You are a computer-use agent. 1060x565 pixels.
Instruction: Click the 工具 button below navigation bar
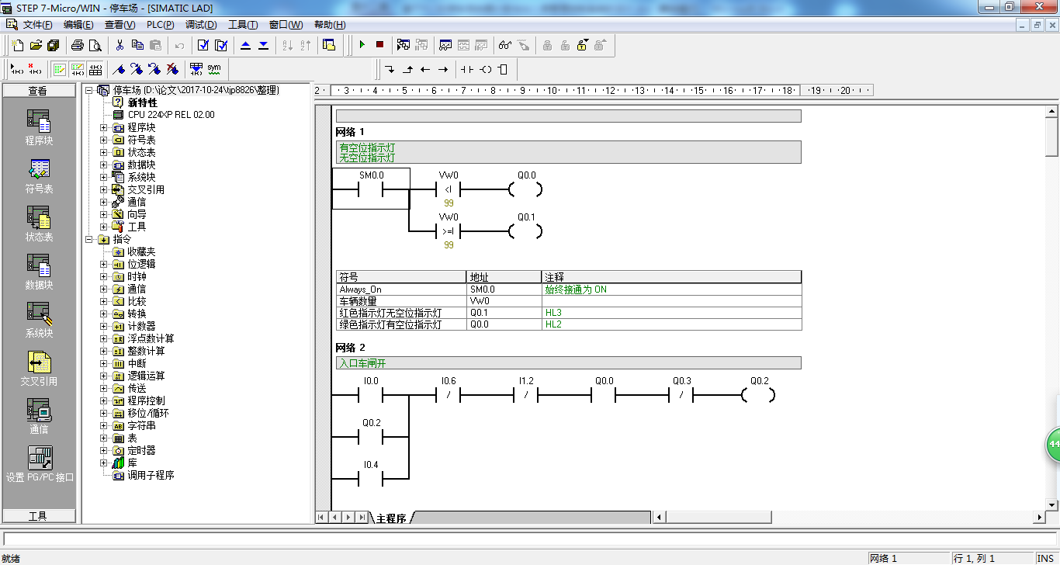[38, 515]
